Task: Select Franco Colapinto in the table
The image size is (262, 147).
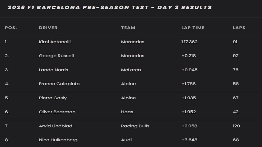Action: (59, 84)
